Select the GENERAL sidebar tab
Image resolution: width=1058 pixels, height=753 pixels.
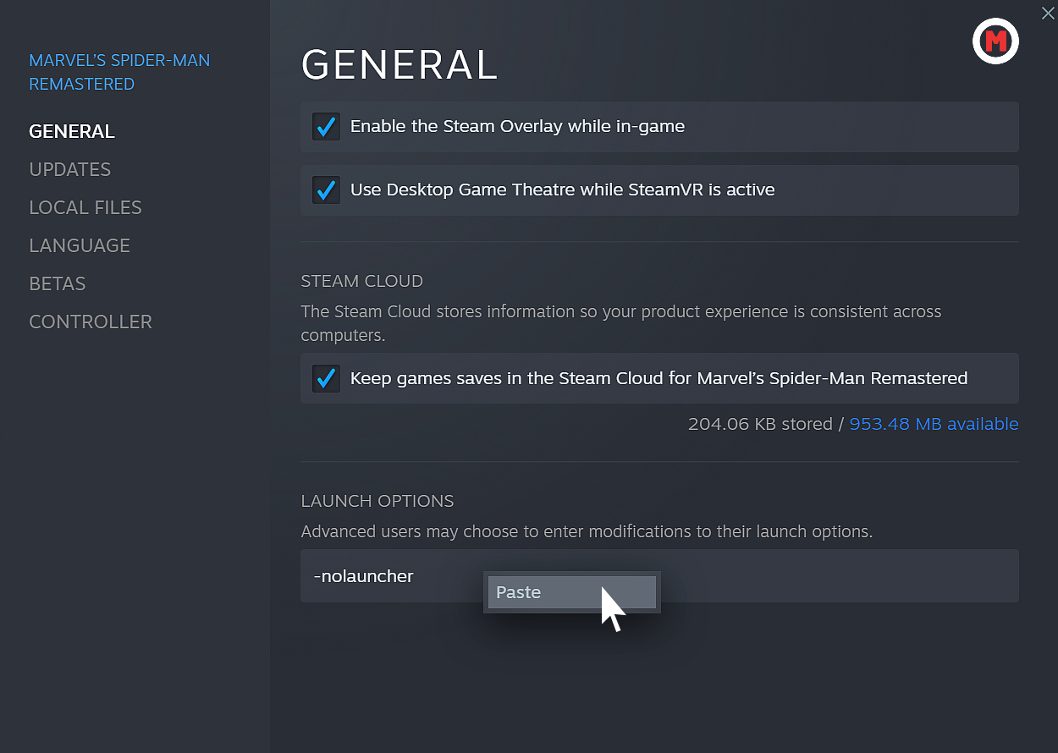[x=72, y=131]
